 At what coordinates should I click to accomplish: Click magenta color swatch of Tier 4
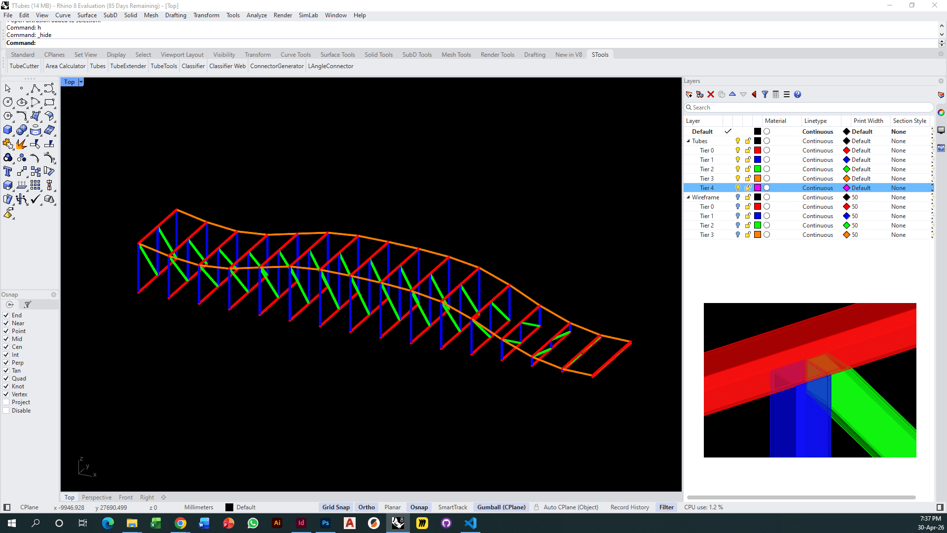758,188
